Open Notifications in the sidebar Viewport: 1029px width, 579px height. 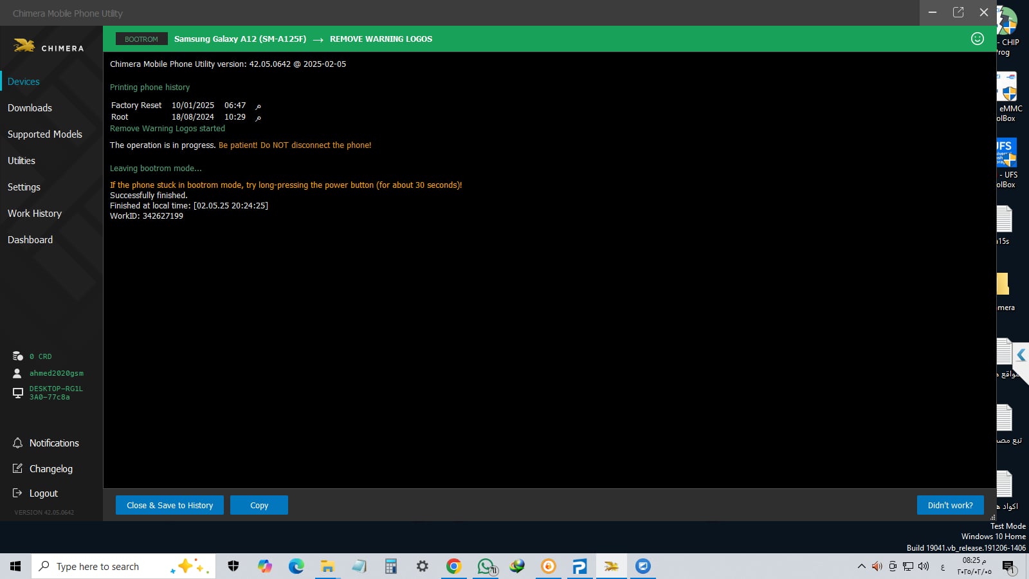click(54, 443)
